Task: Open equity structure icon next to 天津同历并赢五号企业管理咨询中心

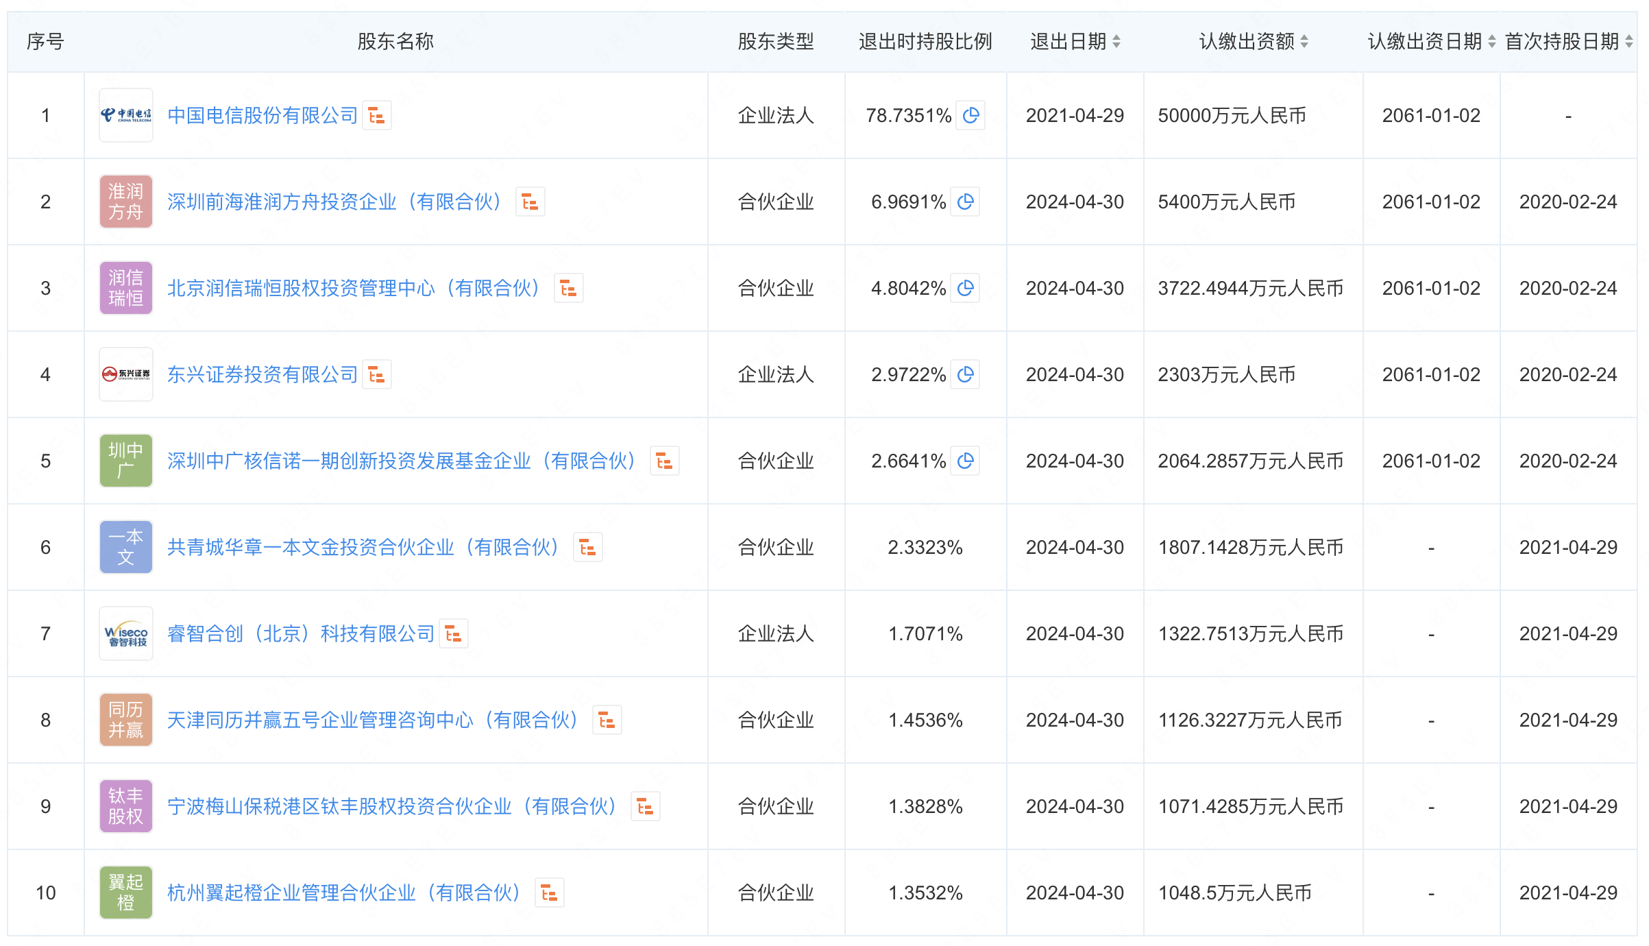Action: pyautogui.click(x=607, y=720)
